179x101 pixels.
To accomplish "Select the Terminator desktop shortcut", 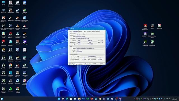I will pos(11,50).
